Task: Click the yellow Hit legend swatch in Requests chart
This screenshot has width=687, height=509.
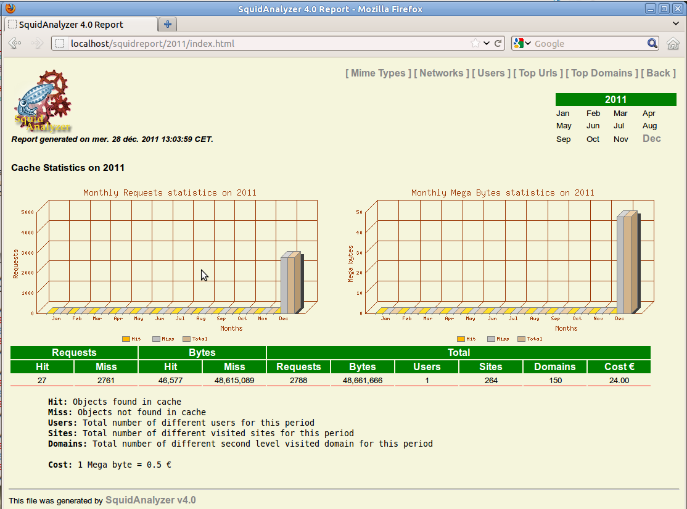Action: tap(126, 339)
